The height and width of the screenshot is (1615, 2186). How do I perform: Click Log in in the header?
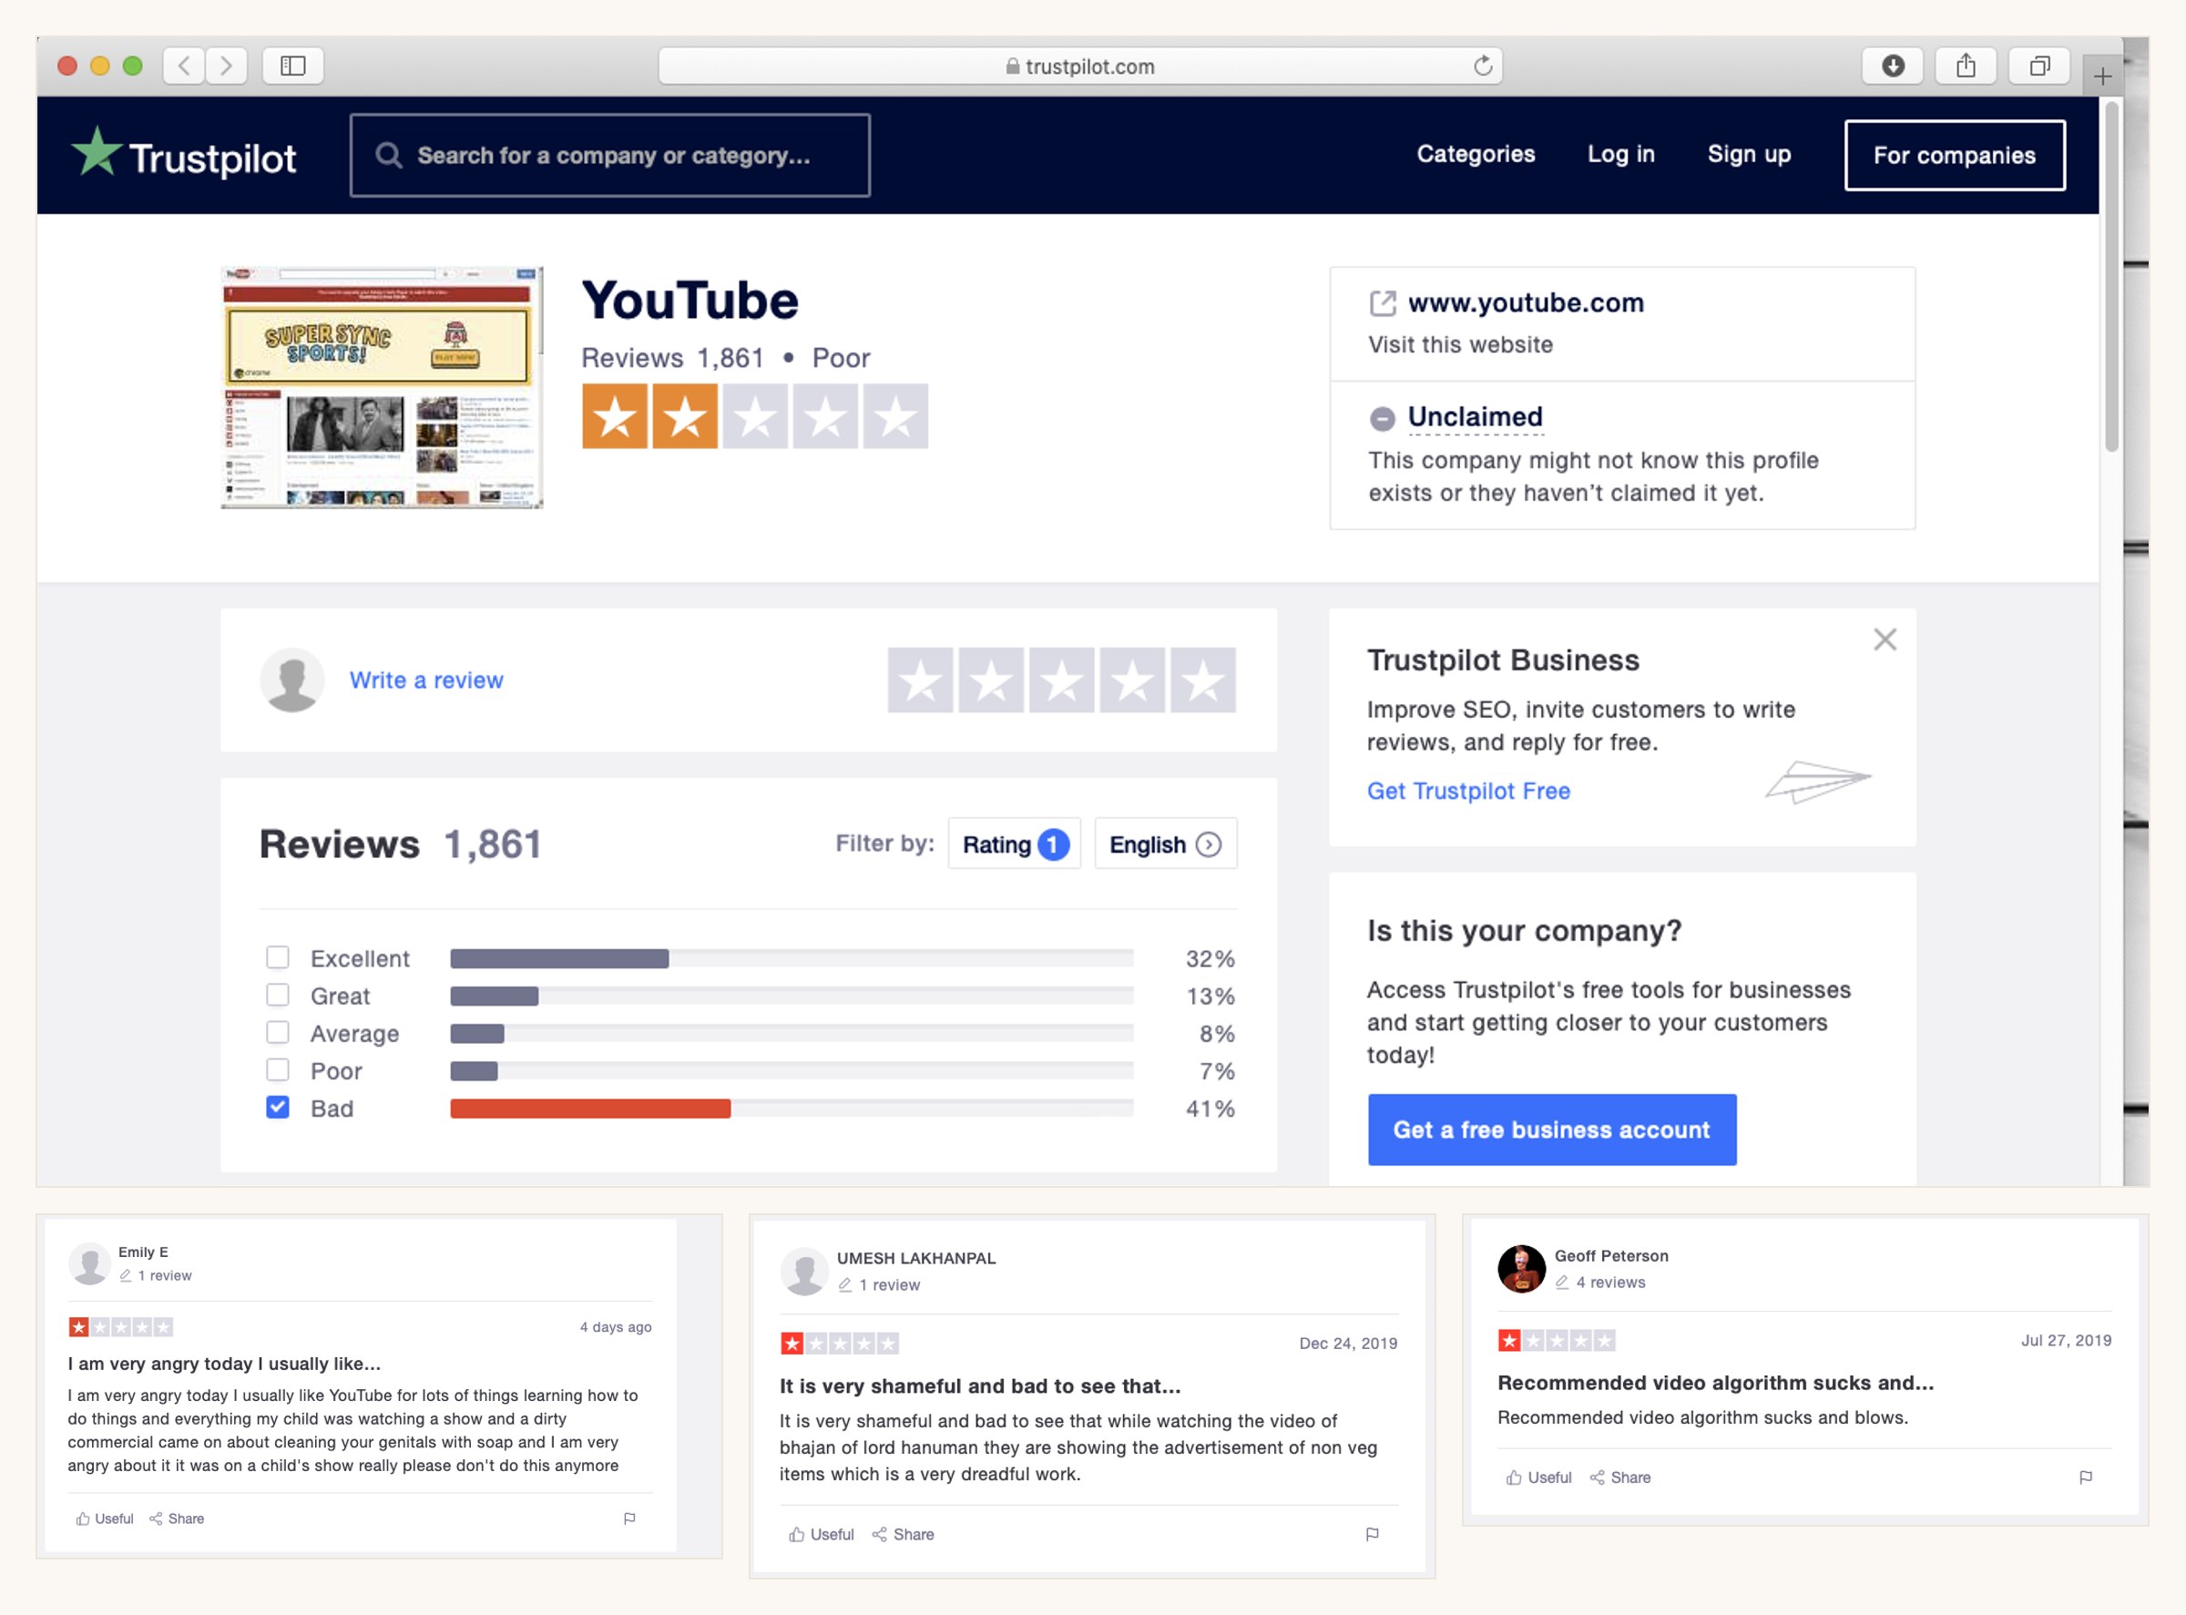point(1621,155)
